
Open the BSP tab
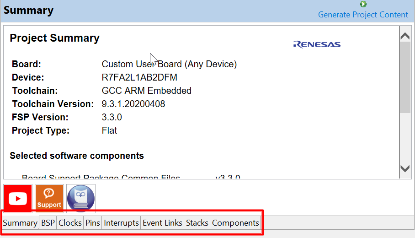click(48, 223)
